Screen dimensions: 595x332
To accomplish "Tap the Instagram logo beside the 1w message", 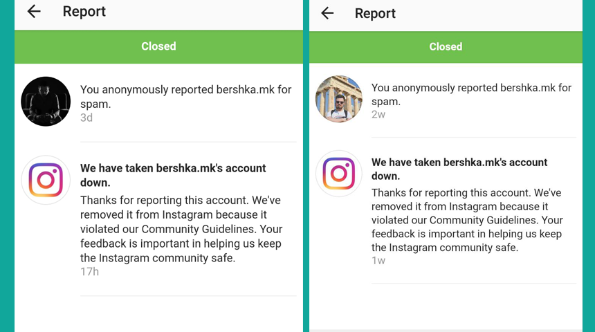I will click(x=339, y=174).
